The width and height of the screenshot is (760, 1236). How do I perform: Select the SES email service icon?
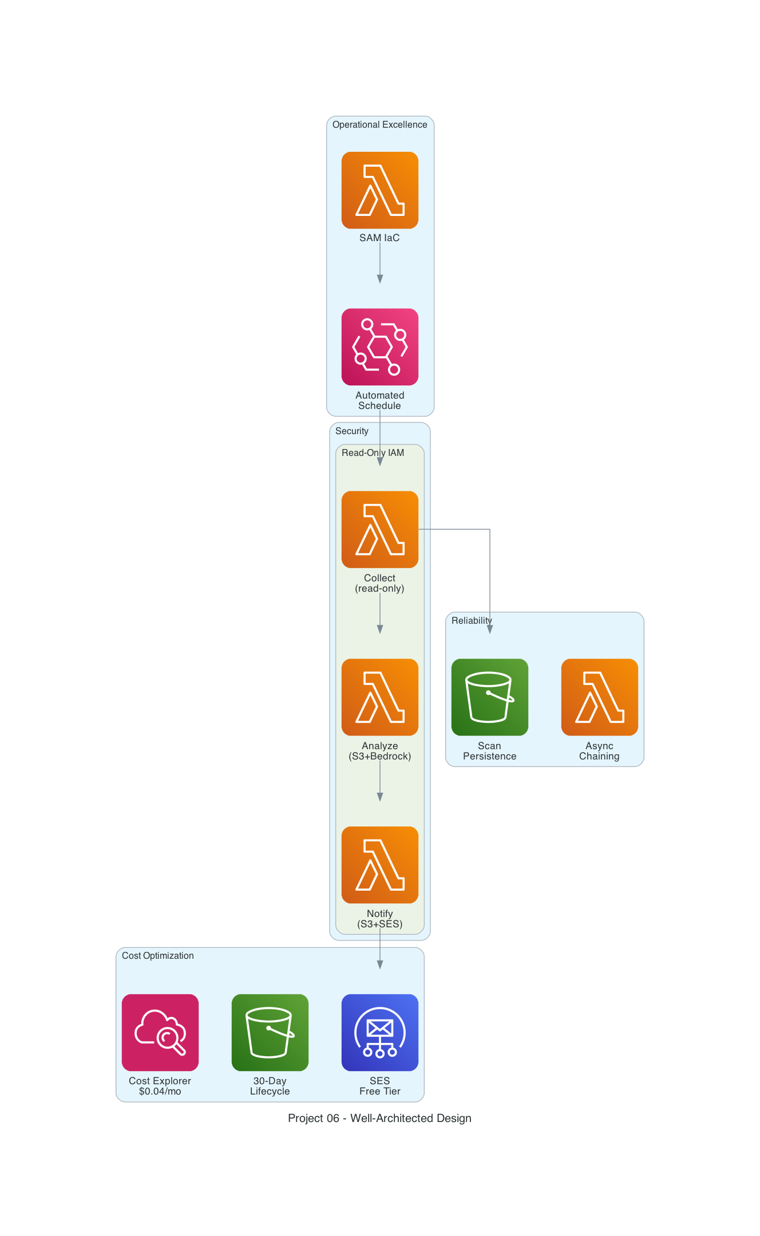[379, 1033]
